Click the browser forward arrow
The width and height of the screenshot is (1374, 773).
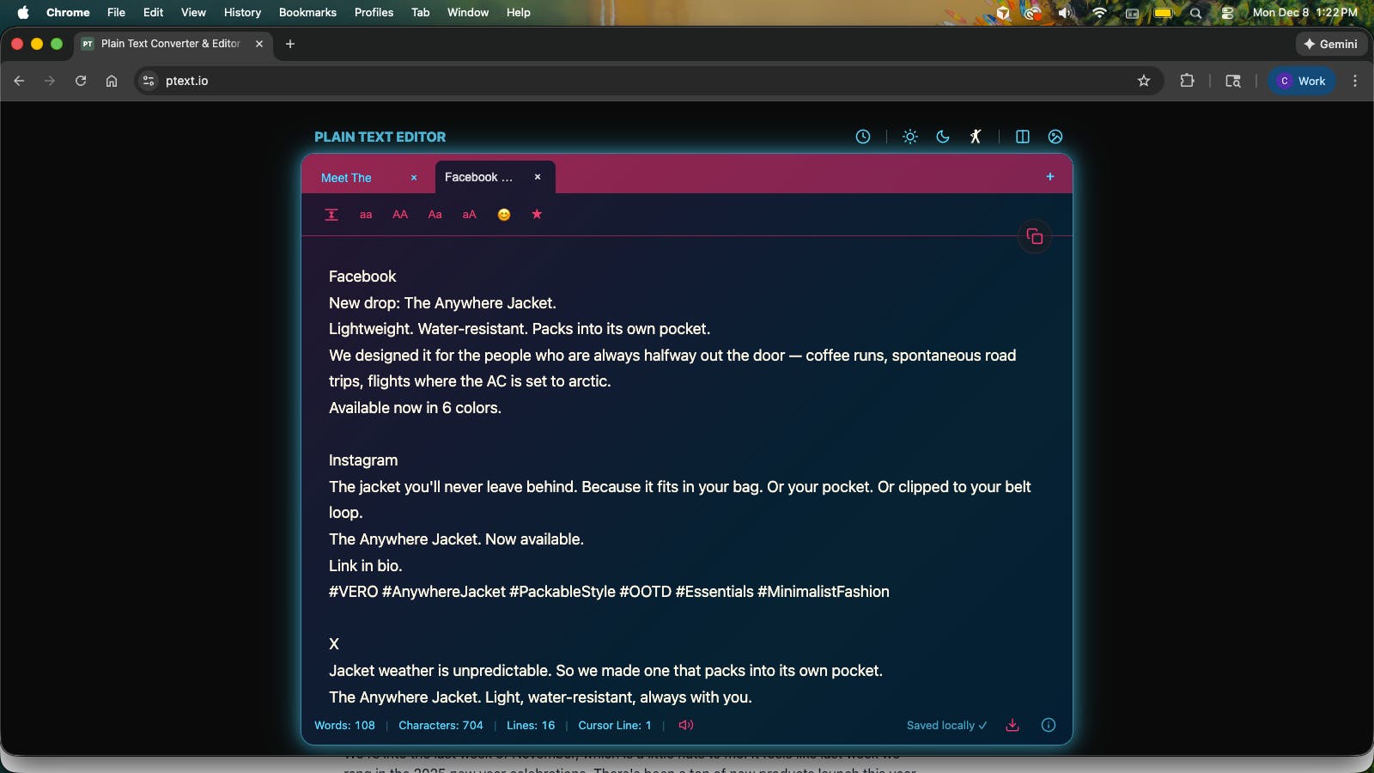point(50,81)
